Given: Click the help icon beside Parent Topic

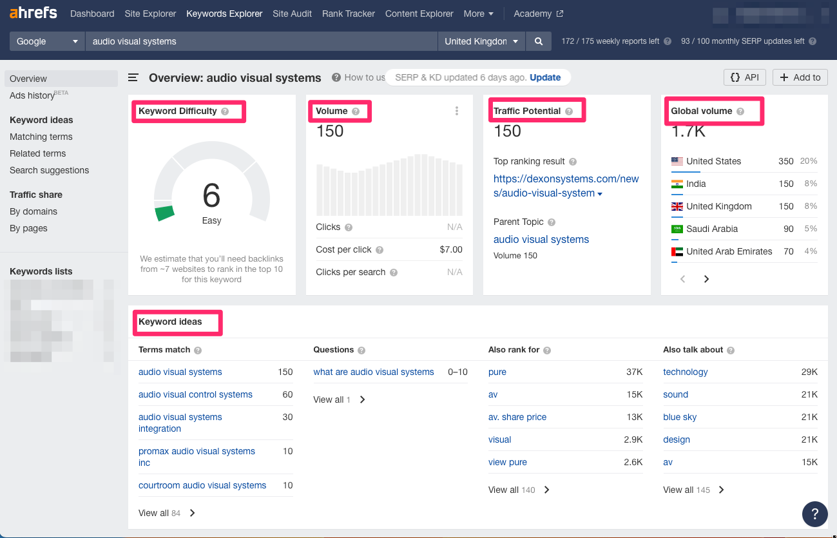Looking at the screenshot, I should [x=552, y=222].
